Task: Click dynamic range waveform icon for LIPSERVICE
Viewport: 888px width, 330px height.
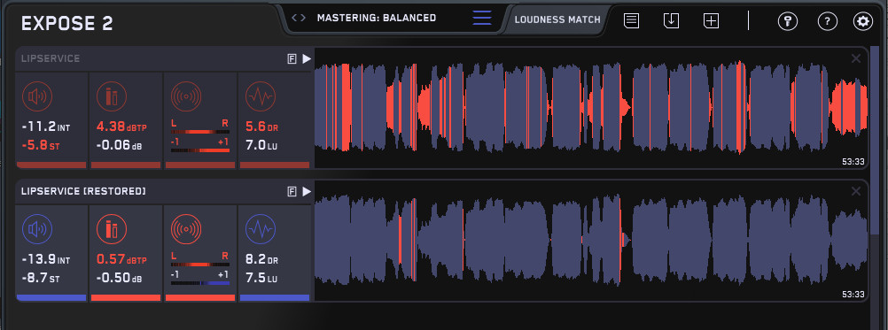Action: (261, 96)
